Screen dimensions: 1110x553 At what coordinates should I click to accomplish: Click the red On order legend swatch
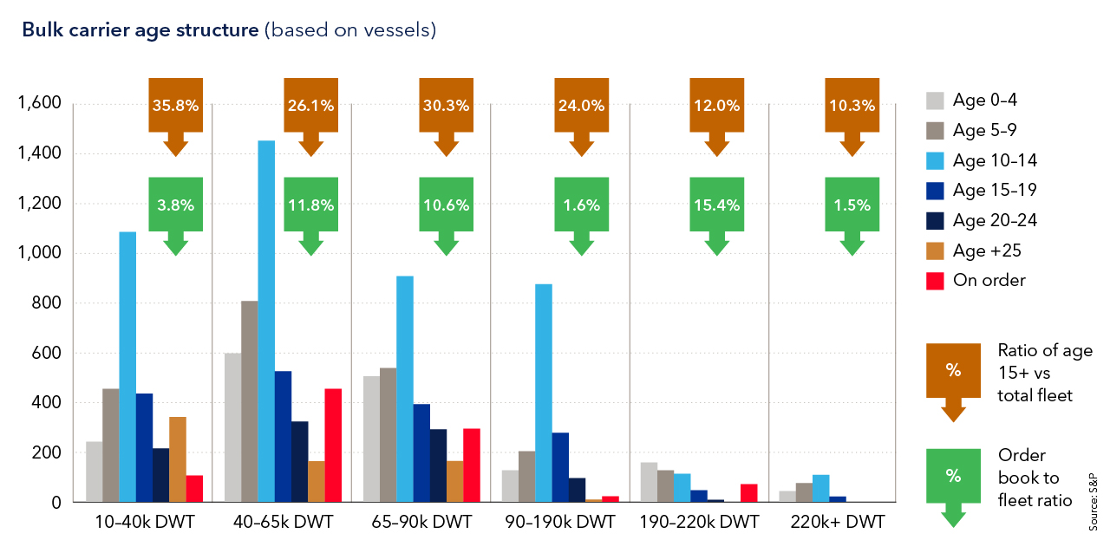click(x=936, y=281)
